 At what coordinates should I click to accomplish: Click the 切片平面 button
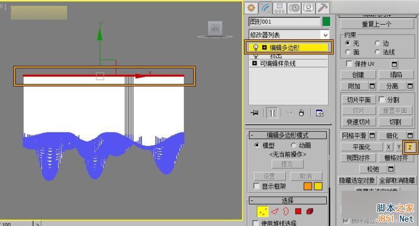pyautogui.click(x=359, y=99)
